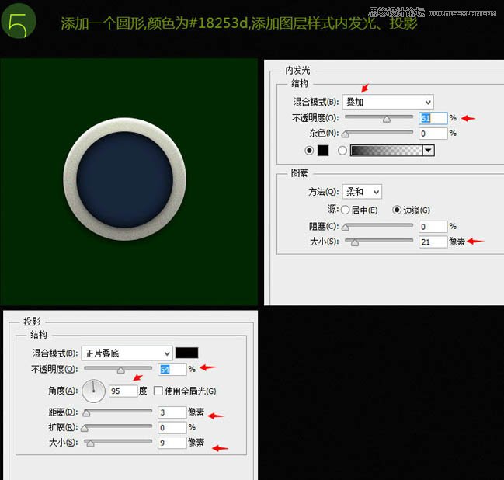Screen dimensions: 504x480
Task: Click spread (扩展) slider handle
Action: 85,428
